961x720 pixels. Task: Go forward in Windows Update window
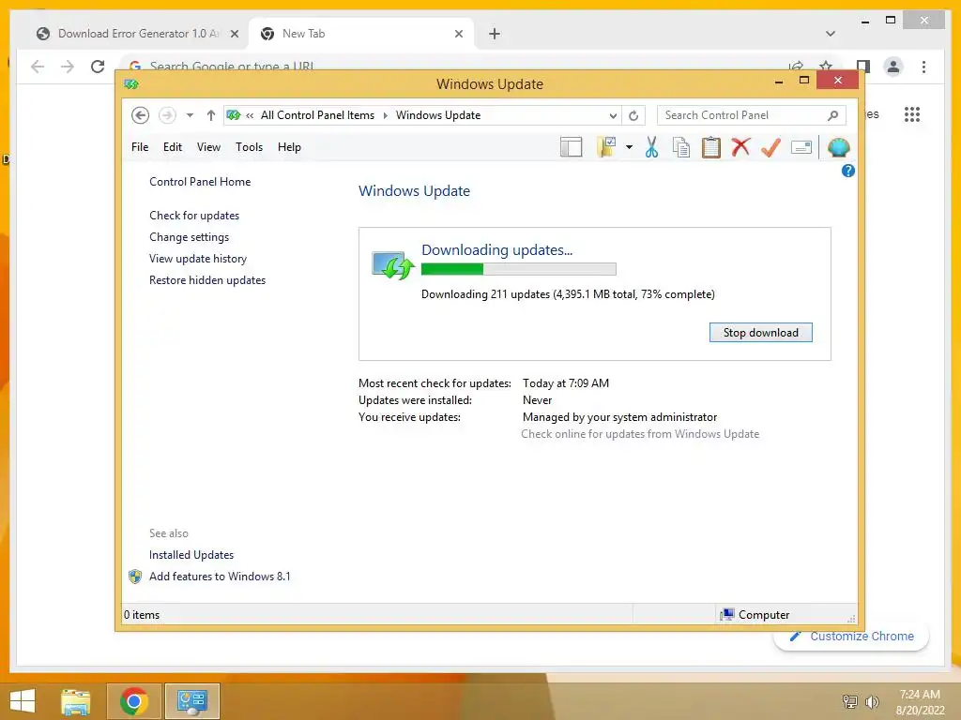tap(167, 115)
